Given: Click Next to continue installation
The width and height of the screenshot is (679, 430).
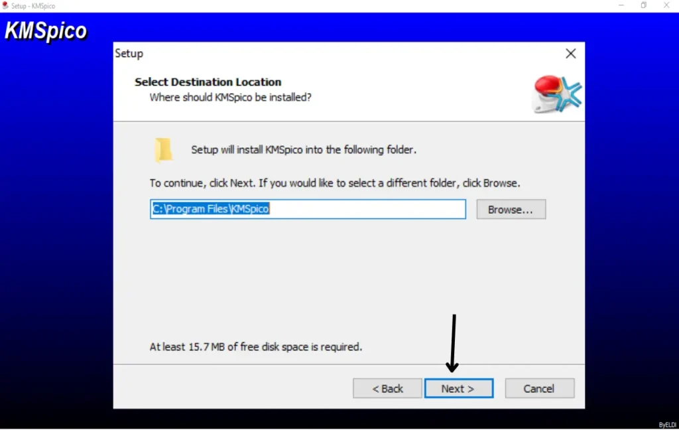Looking at the screenshot, I should point(459,388).
